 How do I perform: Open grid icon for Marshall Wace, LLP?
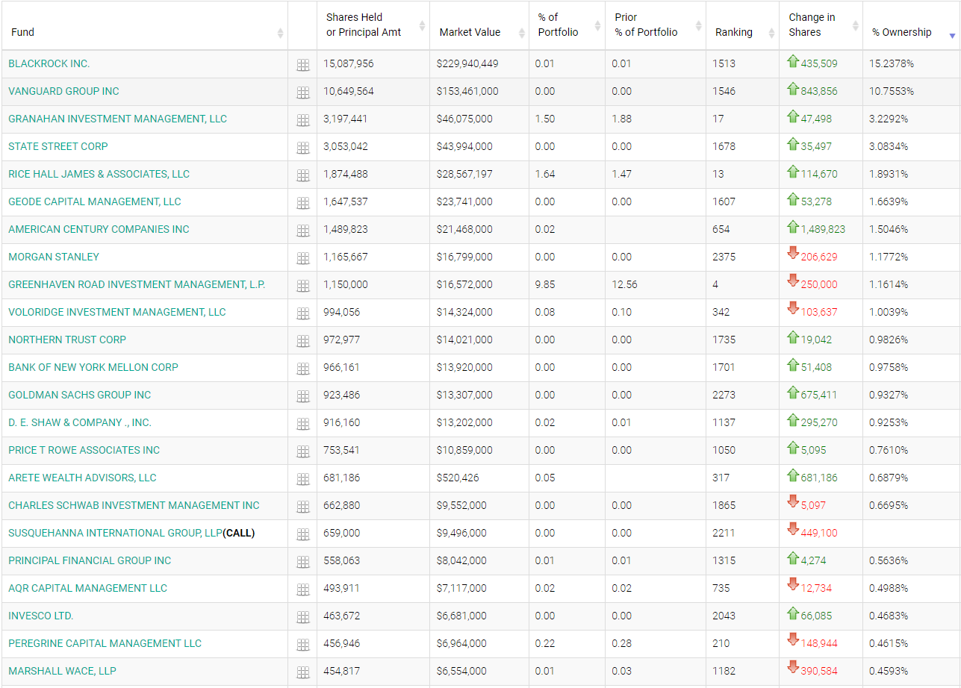302,673
